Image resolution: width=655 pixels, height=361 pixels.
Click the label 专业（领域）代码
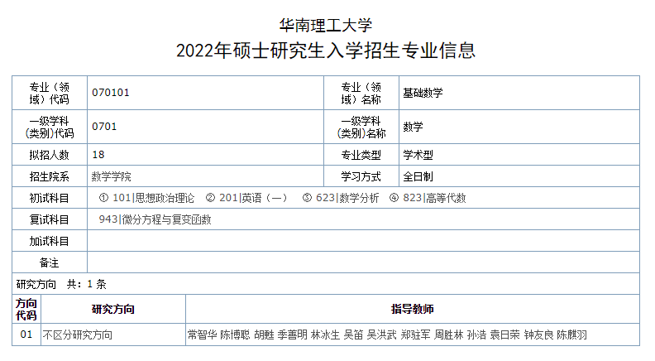(x=50, y=94)
